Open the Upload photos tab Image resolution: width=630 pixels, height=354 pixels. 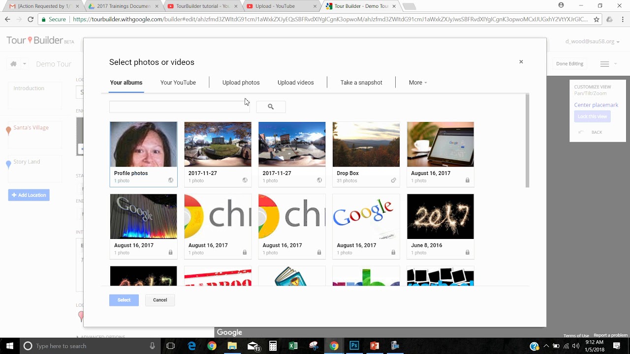[241, 83]
